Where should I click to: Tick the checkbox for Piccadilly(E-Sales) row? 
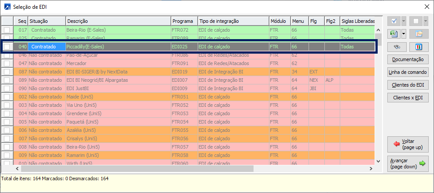tap(7, 47)
